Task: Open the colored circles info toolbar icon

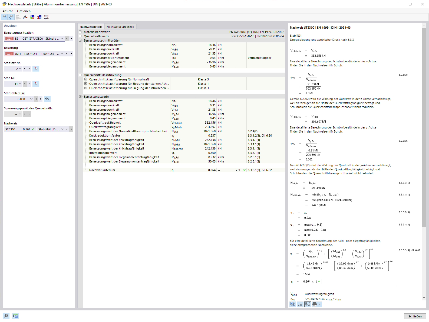Action: point(32,17)
